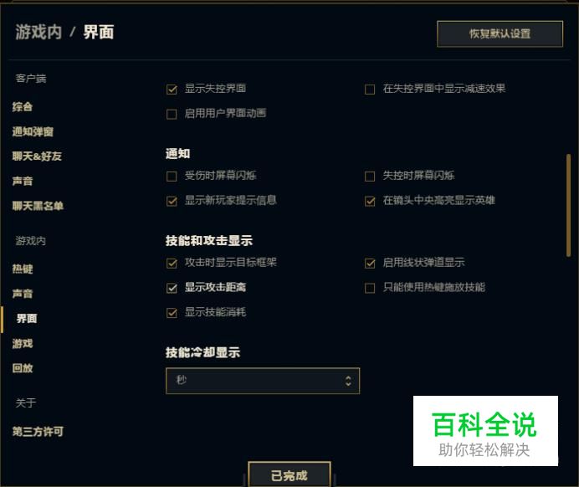Screen dimensions: 579x487
Task: Uncheck 显示新玩家提示信息
Action: pyautogui.click(x=172, y=201)
